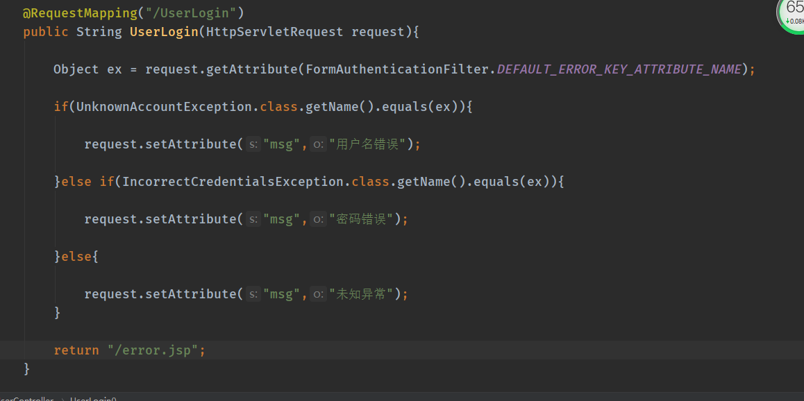Click the else keyword in the final }else{ block
The height and width of the screenshot is (401, 804).
pyautogui.click(x=76, y=257)
